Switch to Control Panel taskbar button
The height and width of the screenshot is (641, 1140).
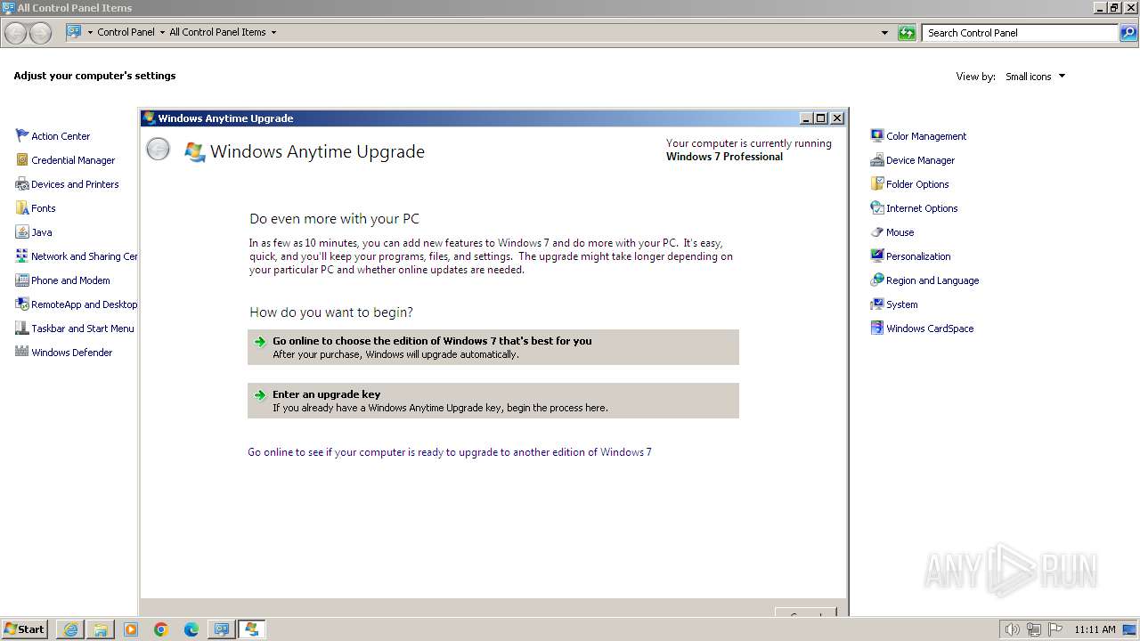pyautogui.click(x=222, y=629)
